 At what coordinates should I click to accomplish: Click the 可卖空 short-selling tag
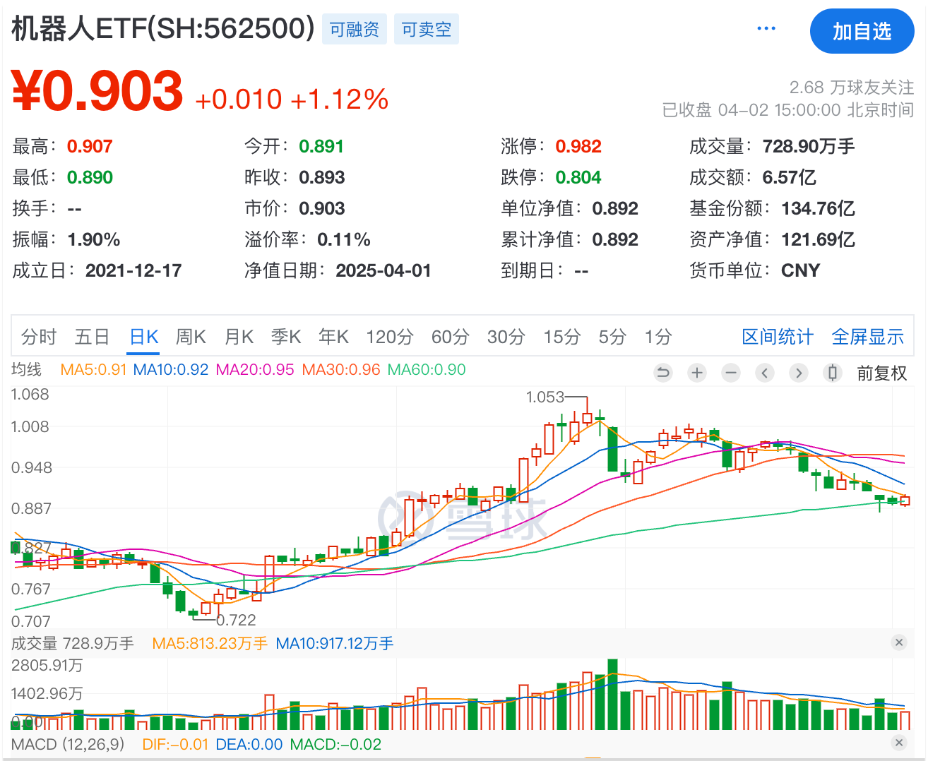pos(427,30)
